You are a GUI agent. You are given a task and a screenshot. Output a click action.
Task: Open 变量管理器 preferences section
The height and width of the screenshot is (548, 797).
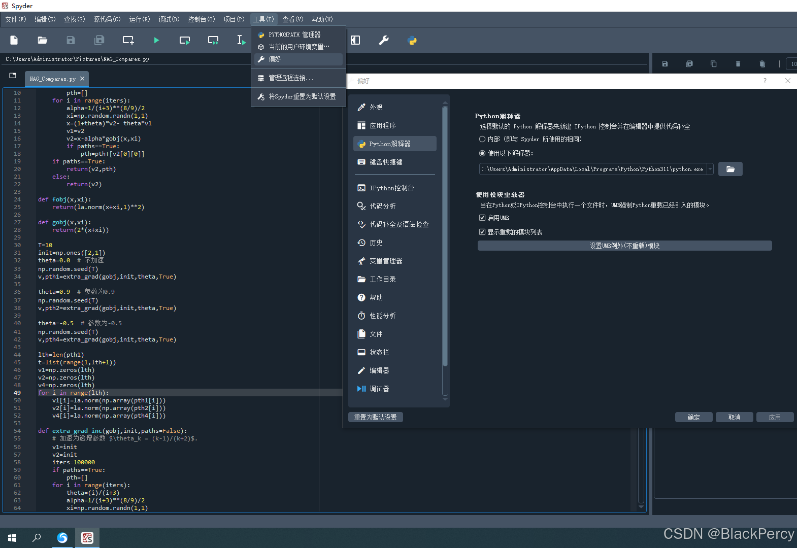(395, 261)
